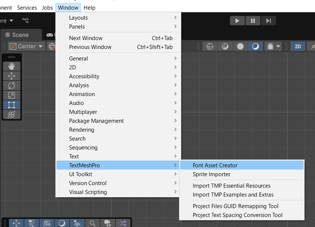Screen dimensions: 315x227
Task: Select the Hand view tool
Action: 12,66
